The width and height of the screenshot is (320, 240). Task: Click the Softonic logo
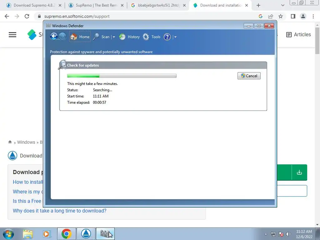32,34
